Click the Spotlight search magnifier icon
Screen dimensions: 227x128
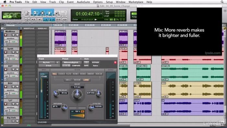pos(222,2)
